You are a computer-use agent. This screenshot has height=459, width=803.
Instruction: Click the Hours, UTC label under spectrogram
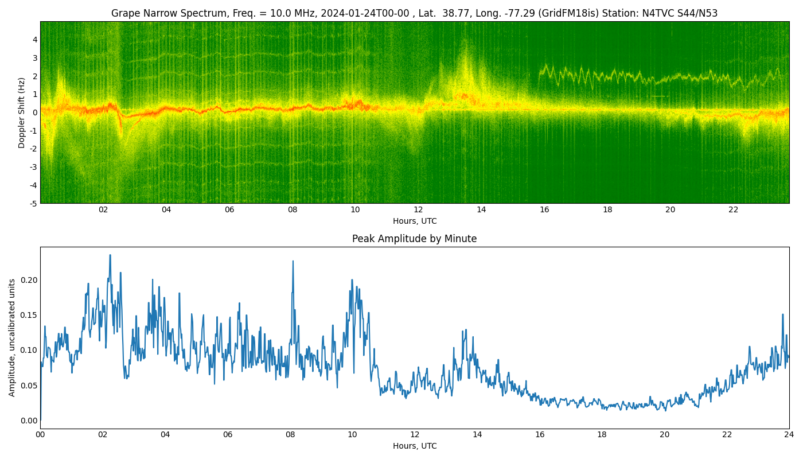click(x=415, y=221)
